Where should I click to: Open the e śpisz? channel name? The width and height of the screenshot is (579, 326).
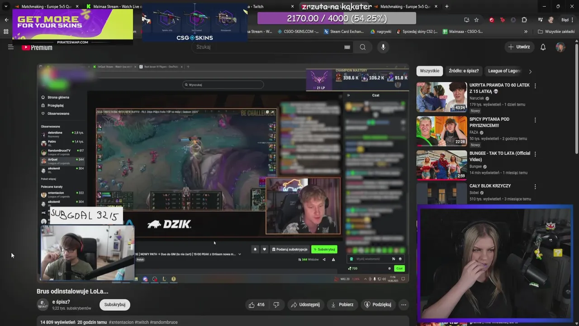point(61,302)
